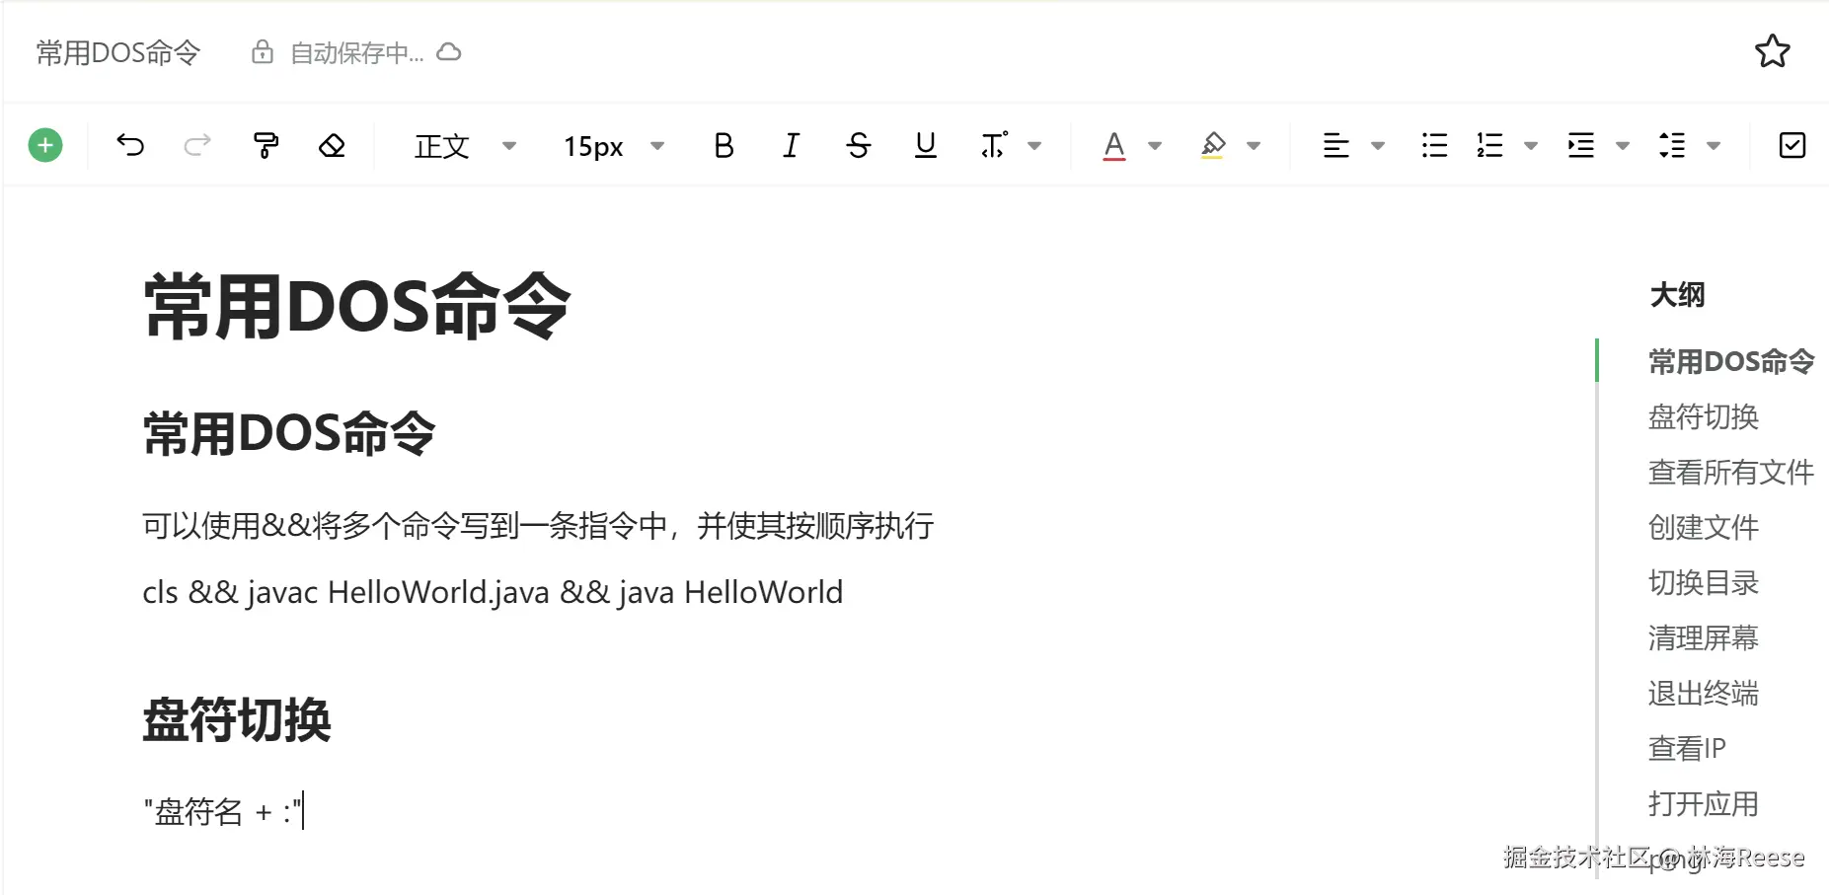The image size is (1829, 895).
Task: Click the text alignment icon
Action: coord(1335,146)
